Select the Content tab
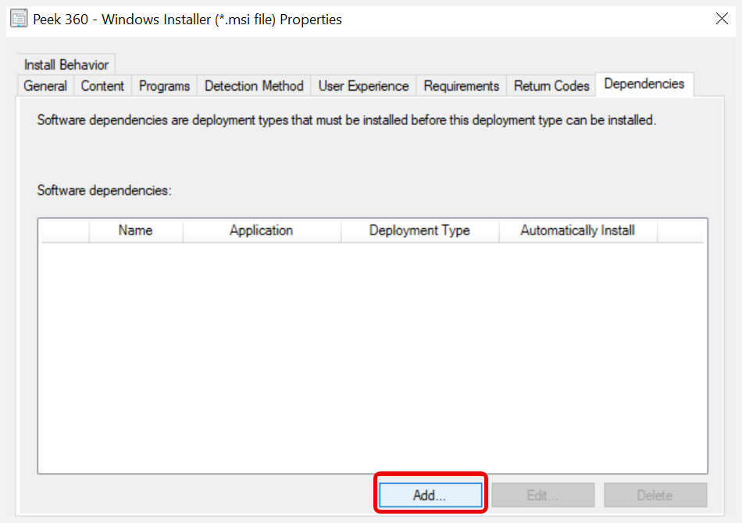Screen dimensions: 742x523 [x=102, y=86]
